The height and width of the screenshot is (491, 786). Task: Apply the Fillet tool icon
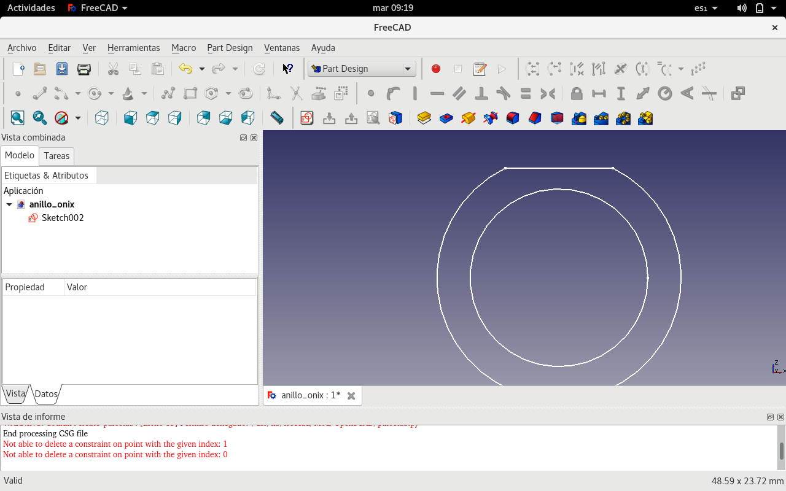coord(513,118)
